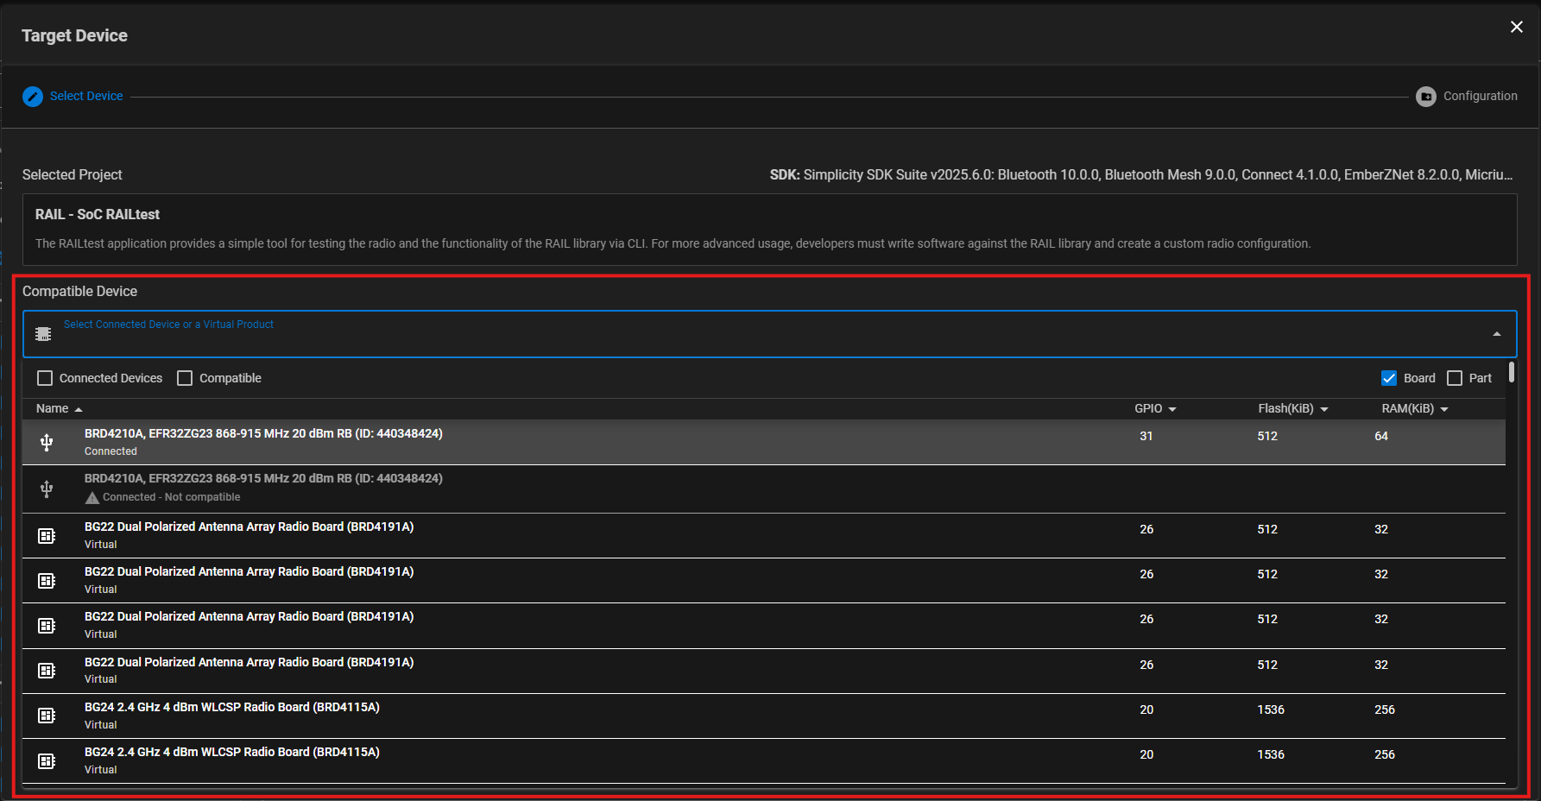Viewport: 1541px width, 801px height.
Task: Click the Select Device step icon
Action: [33, 96]
